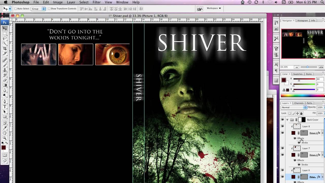Viewport: 325px width, 183px height.
Task: Select the Pen tool
Action: [x=5, y=102]
